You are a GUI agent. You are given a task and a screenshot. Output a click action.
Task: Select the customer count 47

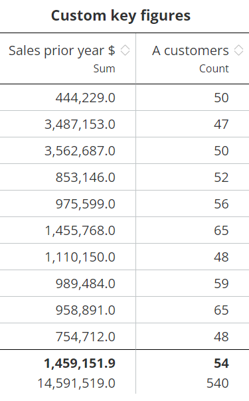[x=221, y=124]
